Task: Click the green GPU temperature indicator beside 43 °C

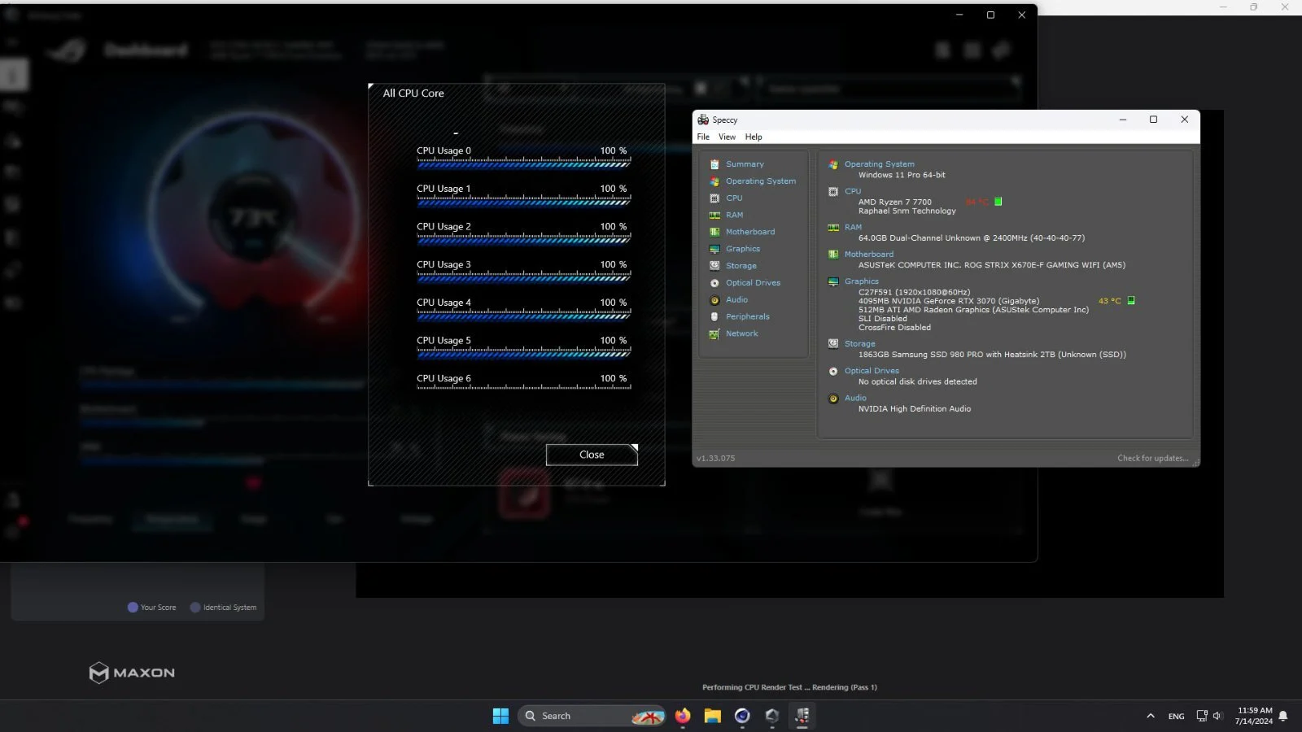Action: point(1130,301)
